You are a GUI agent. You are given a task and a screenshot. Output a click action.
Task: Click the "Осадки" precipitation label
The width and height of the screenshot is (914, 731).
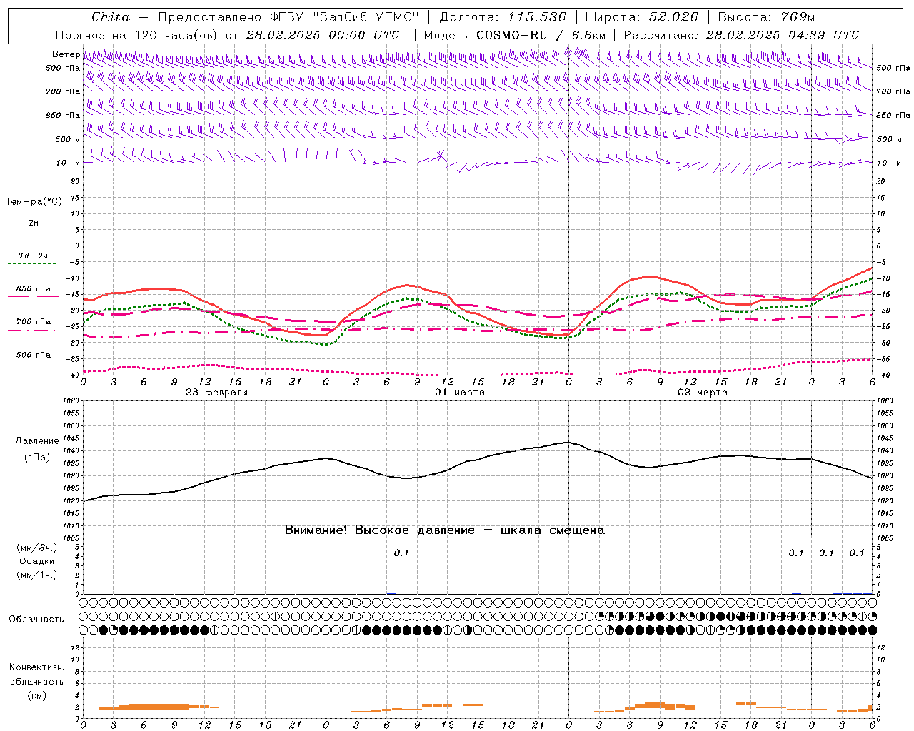tap(37, 561)
